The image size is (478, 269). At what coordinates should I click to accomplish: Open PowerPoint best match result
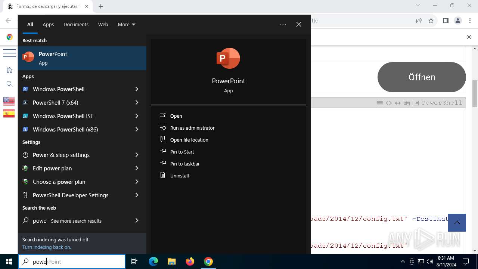(82, 58)
